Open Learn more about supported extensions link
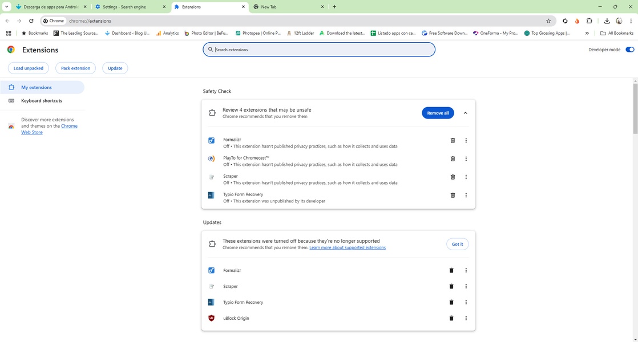The image size is (638, 342). (348, 248)
